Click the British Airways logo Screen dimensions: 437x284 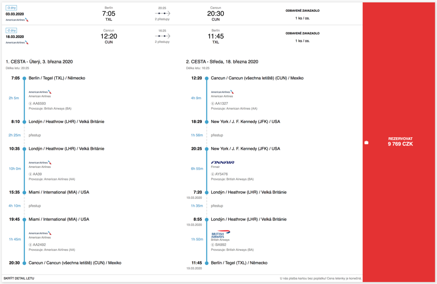pyautogui.click(x=220, y=234)
